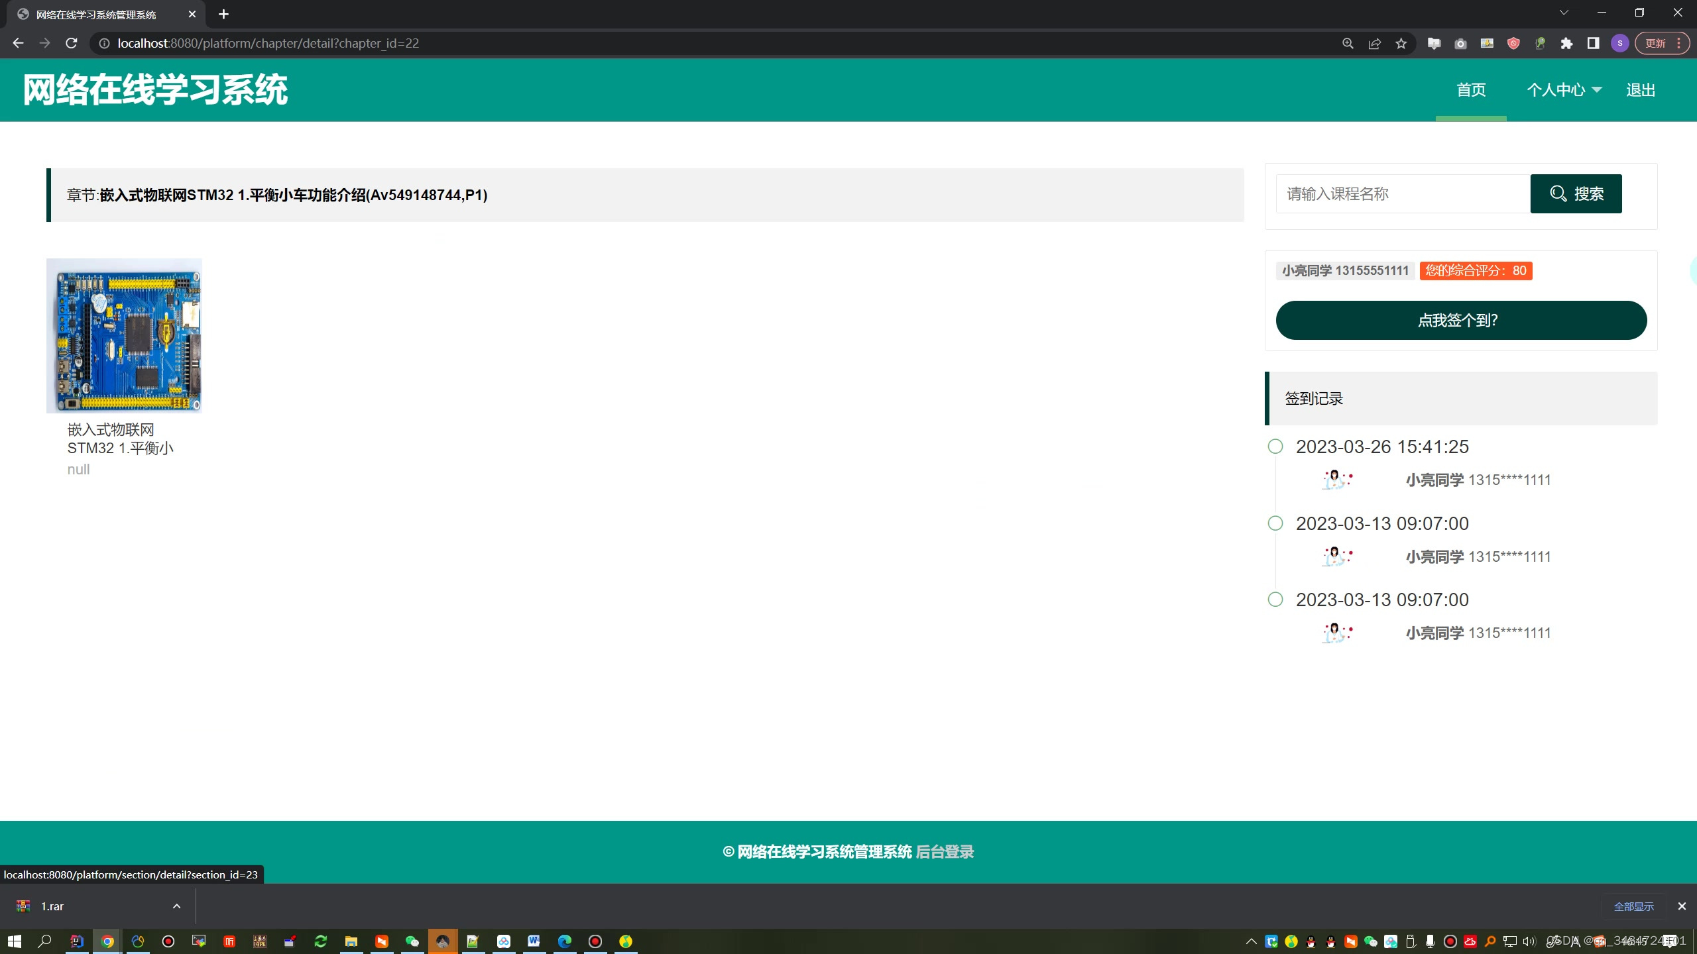Toggle the browser side panel icon
This screenshot has height=954, width=1697.
coord(1593,44)
